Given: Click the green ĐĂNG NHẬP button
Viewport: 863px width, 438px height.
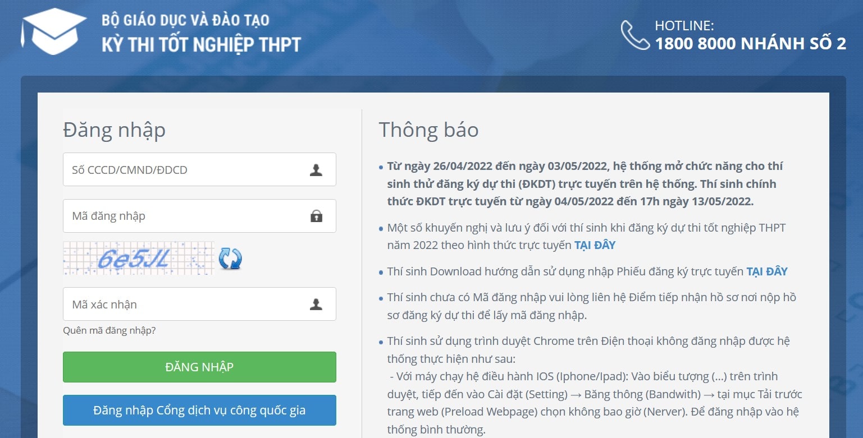Looking at the screenshot, I should tap(199, 367).
